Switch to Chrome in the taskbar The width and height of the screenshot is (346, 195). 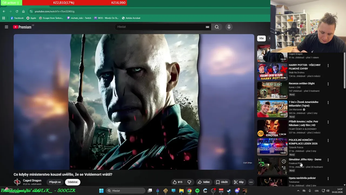pos(189,191)
